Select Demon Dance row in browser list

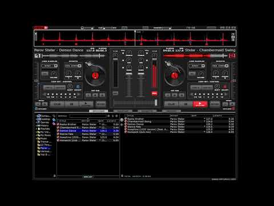(x=88, y=130)
